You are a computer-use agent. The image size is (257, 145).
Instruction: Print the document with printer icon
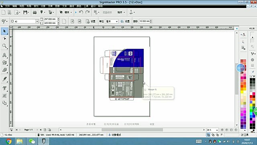pyautogui.click(x=35, y=12)
